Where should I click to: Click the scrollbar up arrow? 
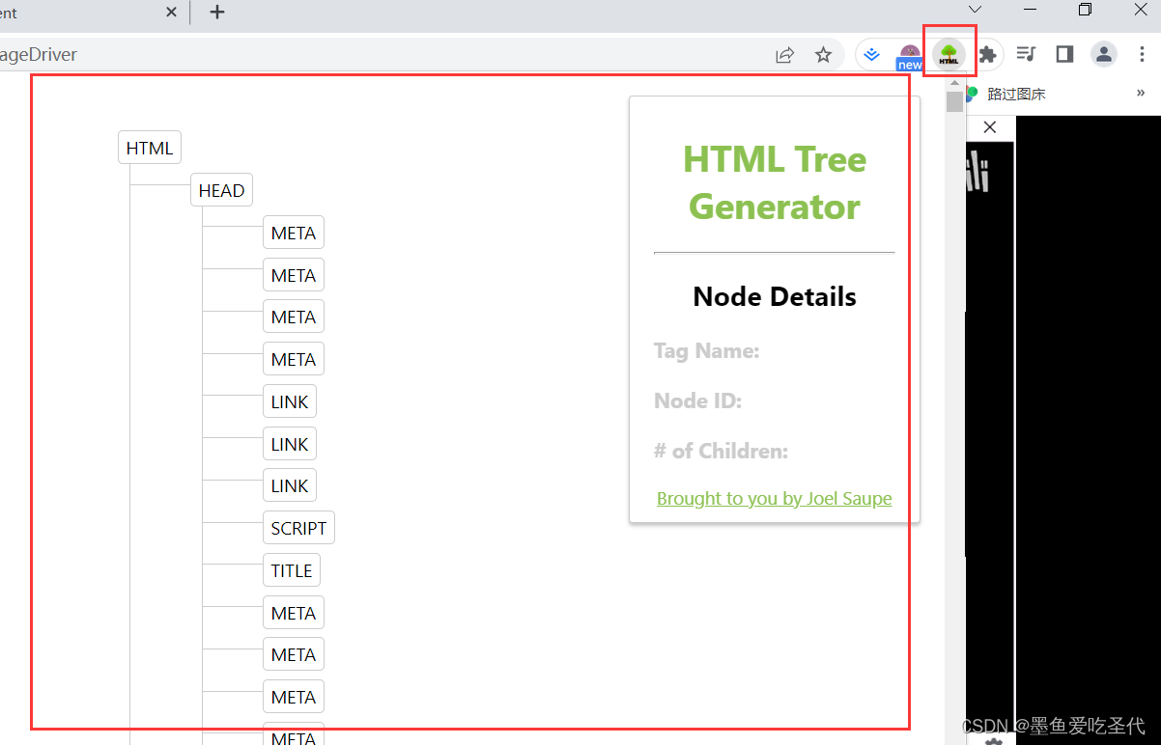pyautogui.click(x=954, y=84)
